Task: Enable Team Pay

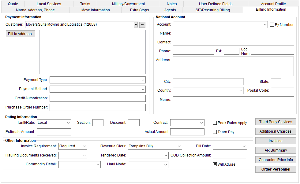Action: (215, 132)
